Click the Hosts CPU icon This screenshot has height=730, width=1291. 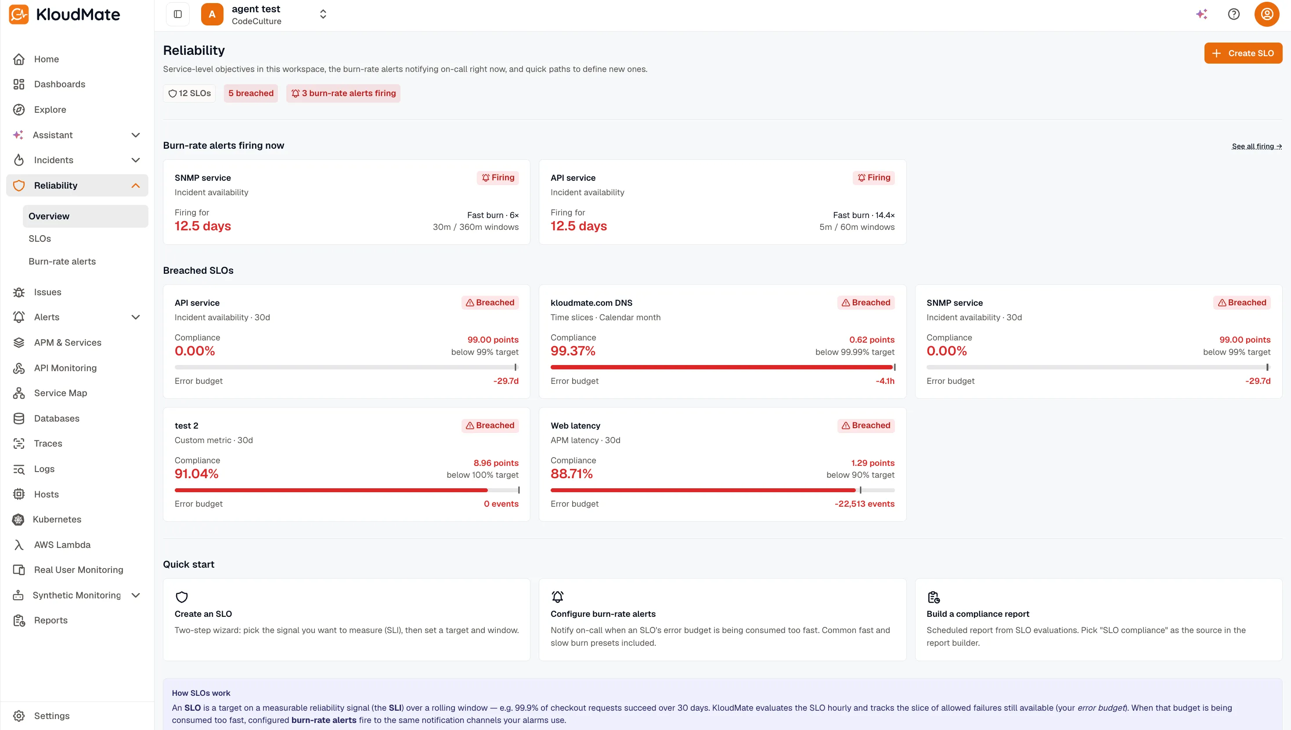18,494
